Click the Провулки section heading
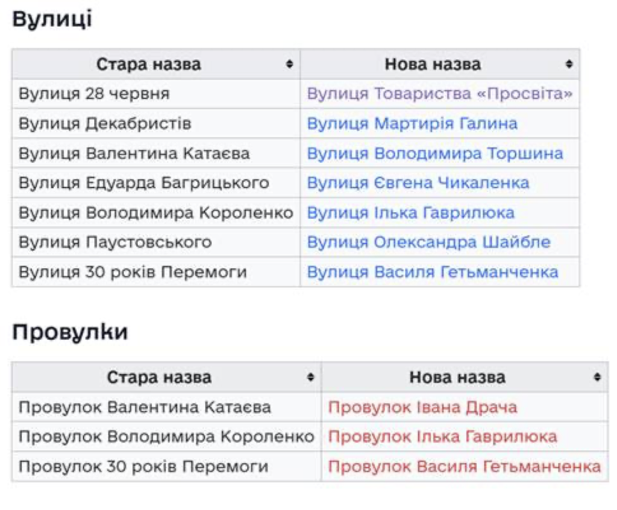617x510 pixels. pyautogui.click(x=70, y=332)
